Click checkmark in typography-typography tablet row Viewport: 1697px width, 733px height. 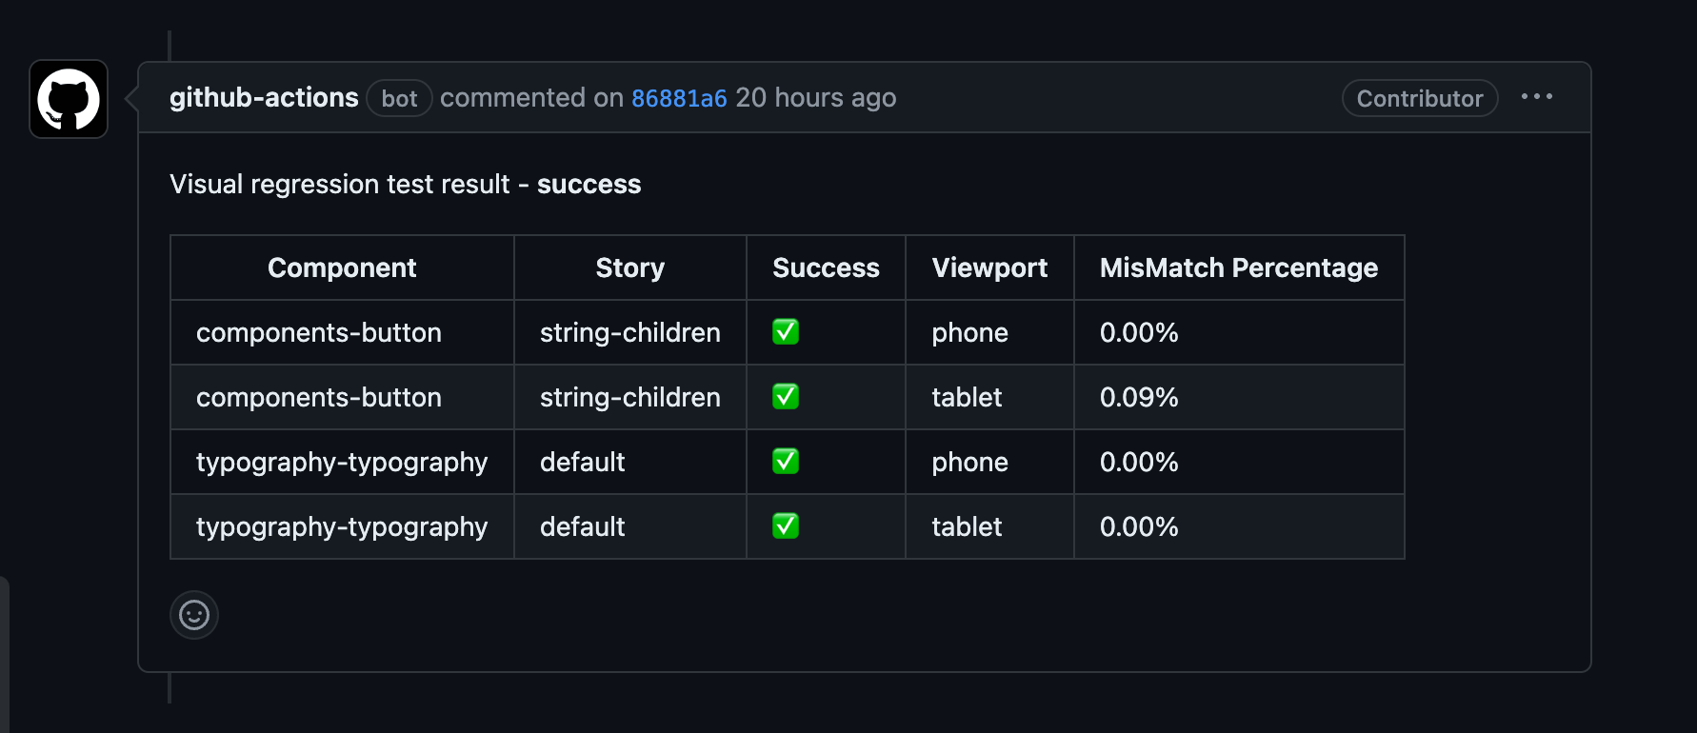tap(786, 526)
